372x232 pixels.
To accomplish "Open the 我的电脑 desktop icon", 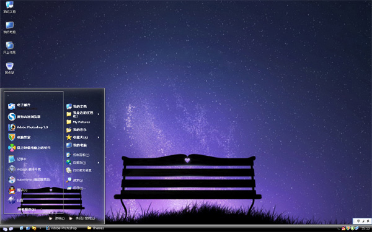I will pos(9,27).
